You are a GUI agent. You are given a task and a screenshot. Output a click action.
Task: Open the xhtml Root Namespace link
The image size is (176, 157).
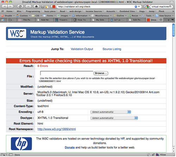[57, 129]
